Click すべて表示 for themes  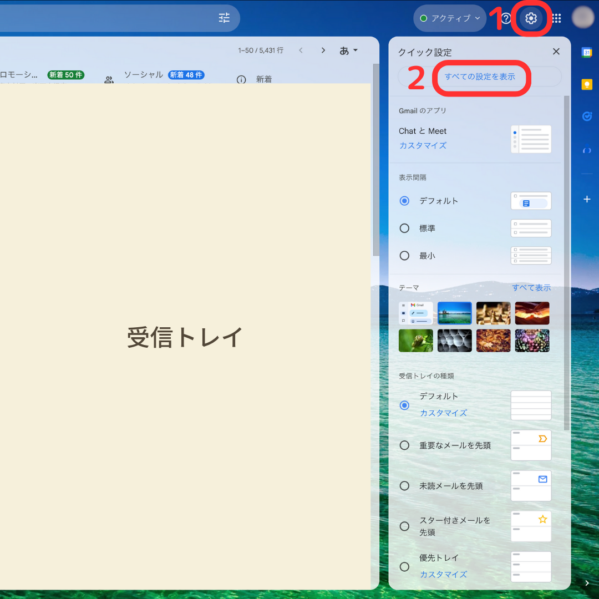tap(531, 288)
